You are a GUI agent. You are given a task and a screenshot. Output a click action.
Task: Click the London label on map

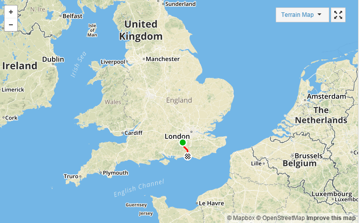177,136
